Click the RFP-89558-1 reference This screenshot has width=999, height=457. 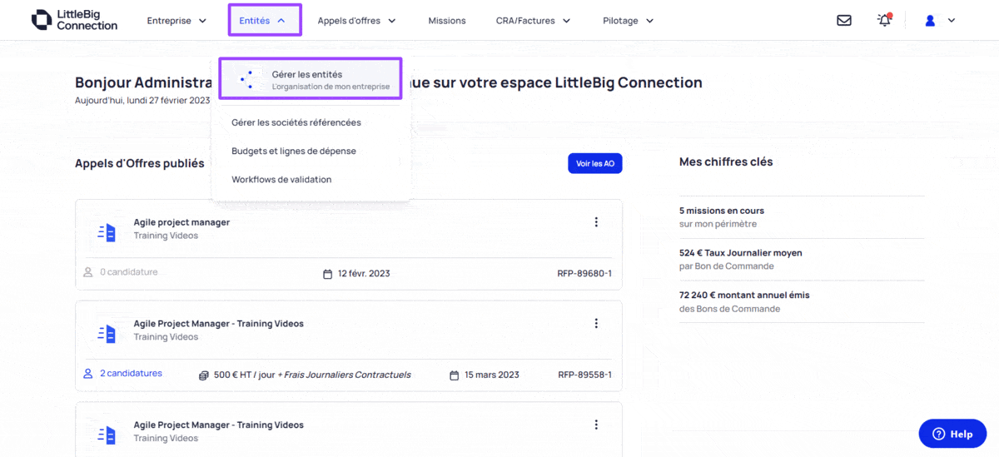tap(584, 375)
